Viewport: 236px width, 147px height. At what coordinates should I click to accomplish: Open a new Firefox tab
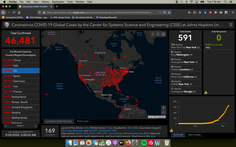click(57, 6)
